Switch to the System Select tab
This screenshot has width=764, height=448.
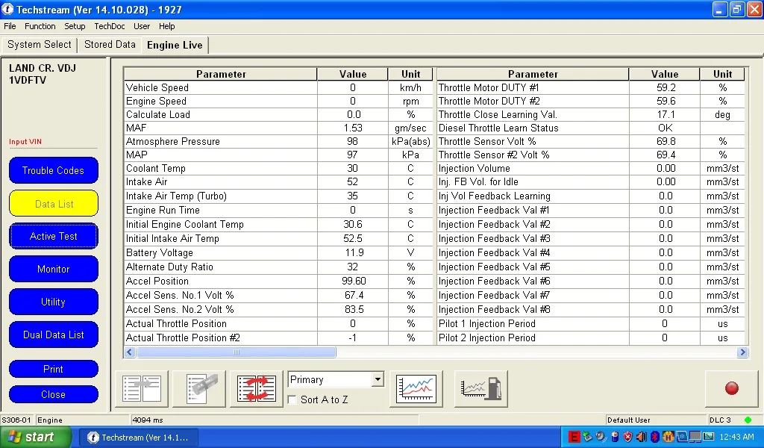point(39,44)
